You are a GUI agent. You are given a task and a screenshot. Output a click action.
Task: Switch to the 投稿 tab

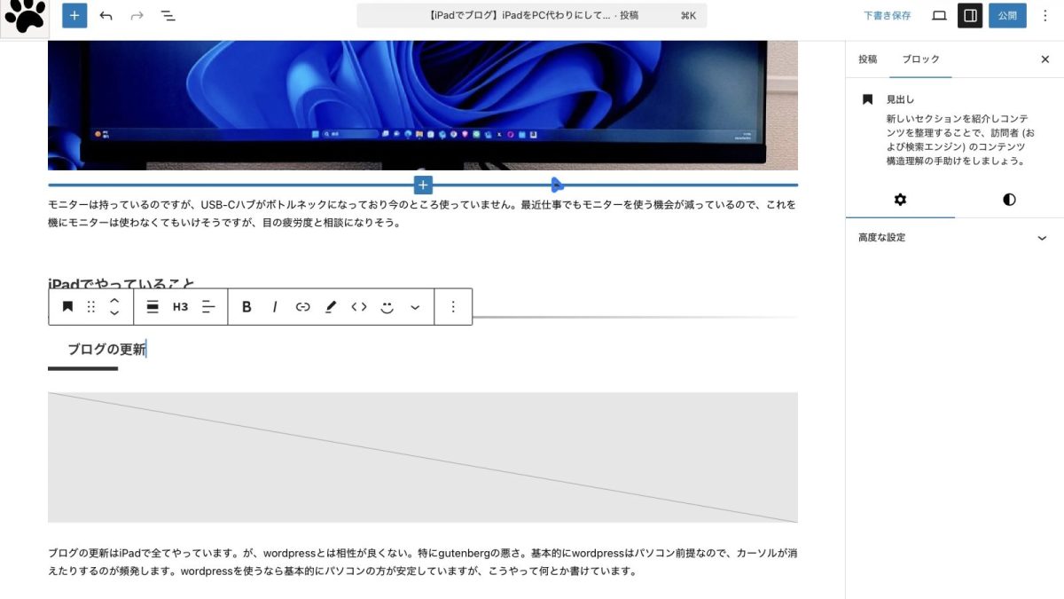(x=867, y=59)
